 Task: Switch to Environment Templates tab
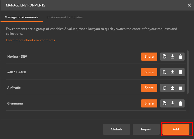tap(64, 17)
